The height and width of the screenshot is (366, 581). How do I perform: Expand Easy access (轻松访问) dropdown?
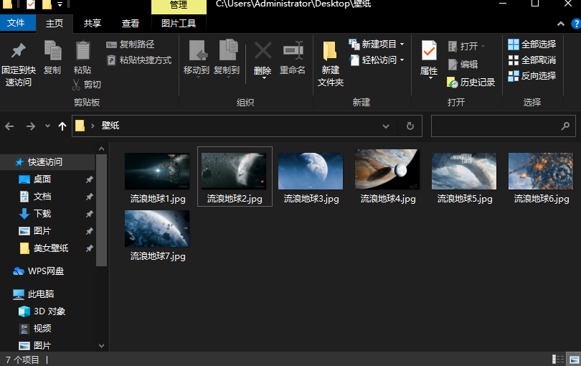coord(402,60)
